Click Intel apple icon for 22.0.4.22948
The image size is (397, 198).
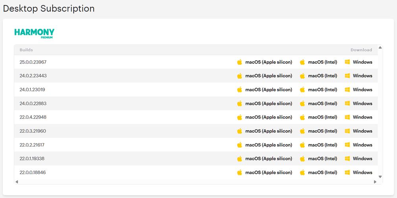[302, 117]
